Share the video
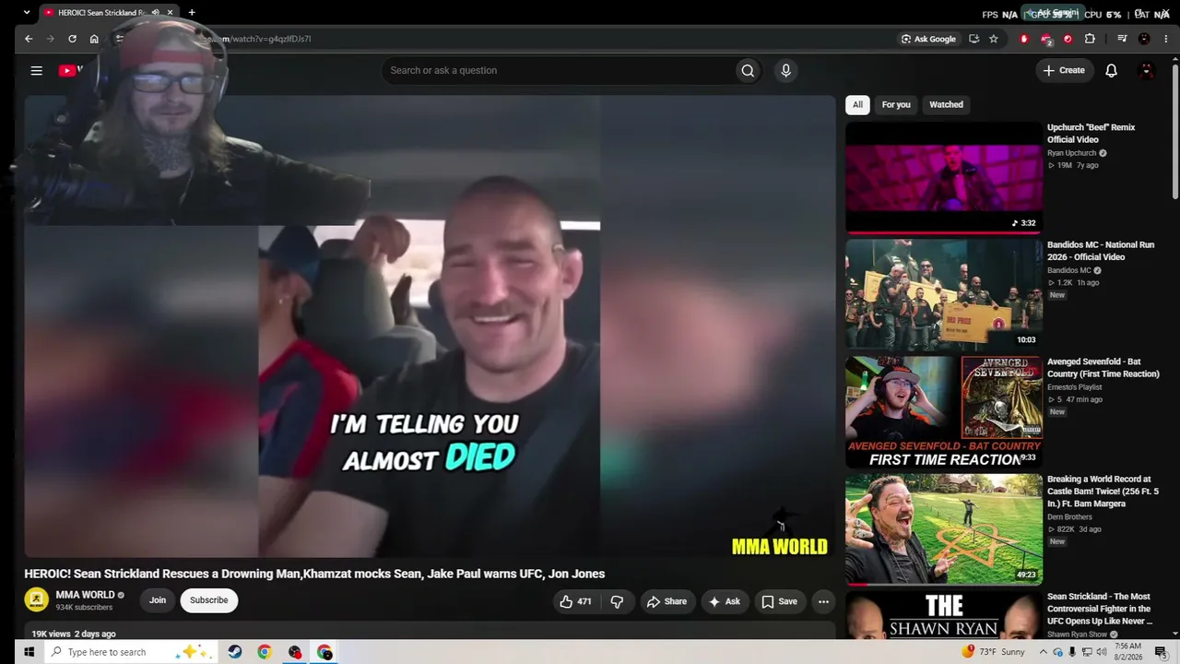 click(x=667, y=601)
